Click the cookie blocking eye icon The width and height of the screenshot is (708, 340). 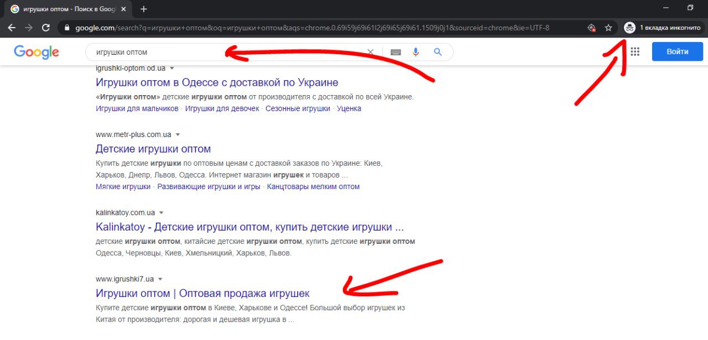coord(591,28)
